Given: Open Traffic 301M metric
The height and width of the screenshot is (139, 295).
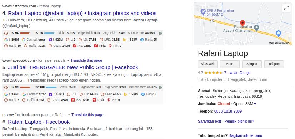Looking at the screenshot, I should (x=35, y=46).
